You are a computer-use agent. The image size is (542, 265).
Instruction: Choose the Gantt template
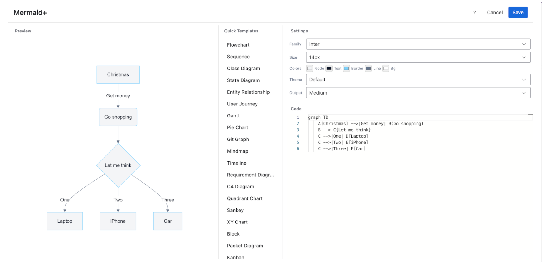coord(233,116)
